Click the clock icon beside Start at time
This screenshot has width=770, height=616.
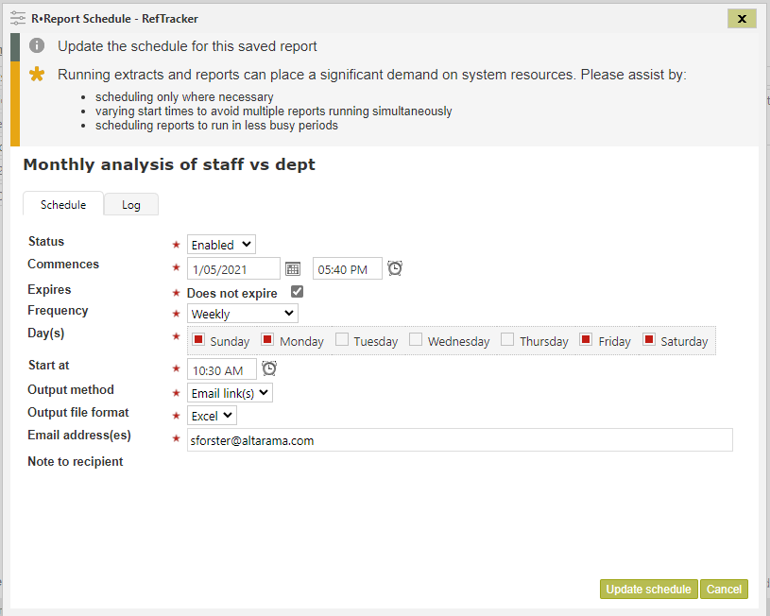269,368
